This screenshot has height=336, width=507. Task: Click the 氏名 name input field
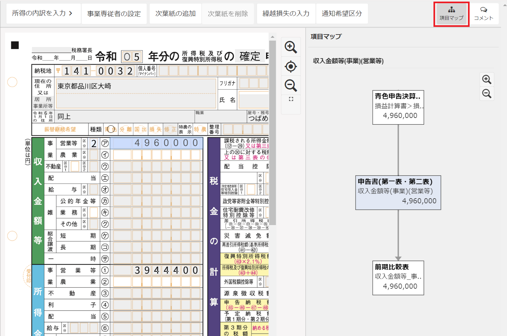[x=254, y=100]
